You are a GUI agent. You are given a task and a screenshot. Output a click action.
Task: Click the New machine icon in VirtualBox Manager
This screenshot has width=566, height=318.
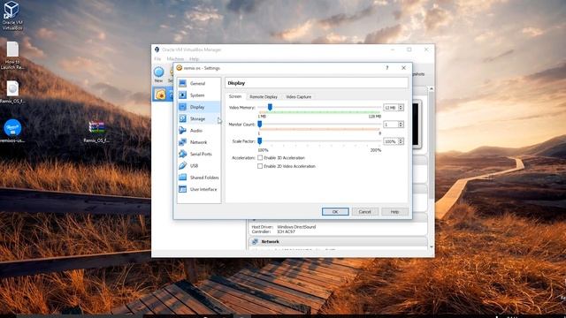pos(159,74)
